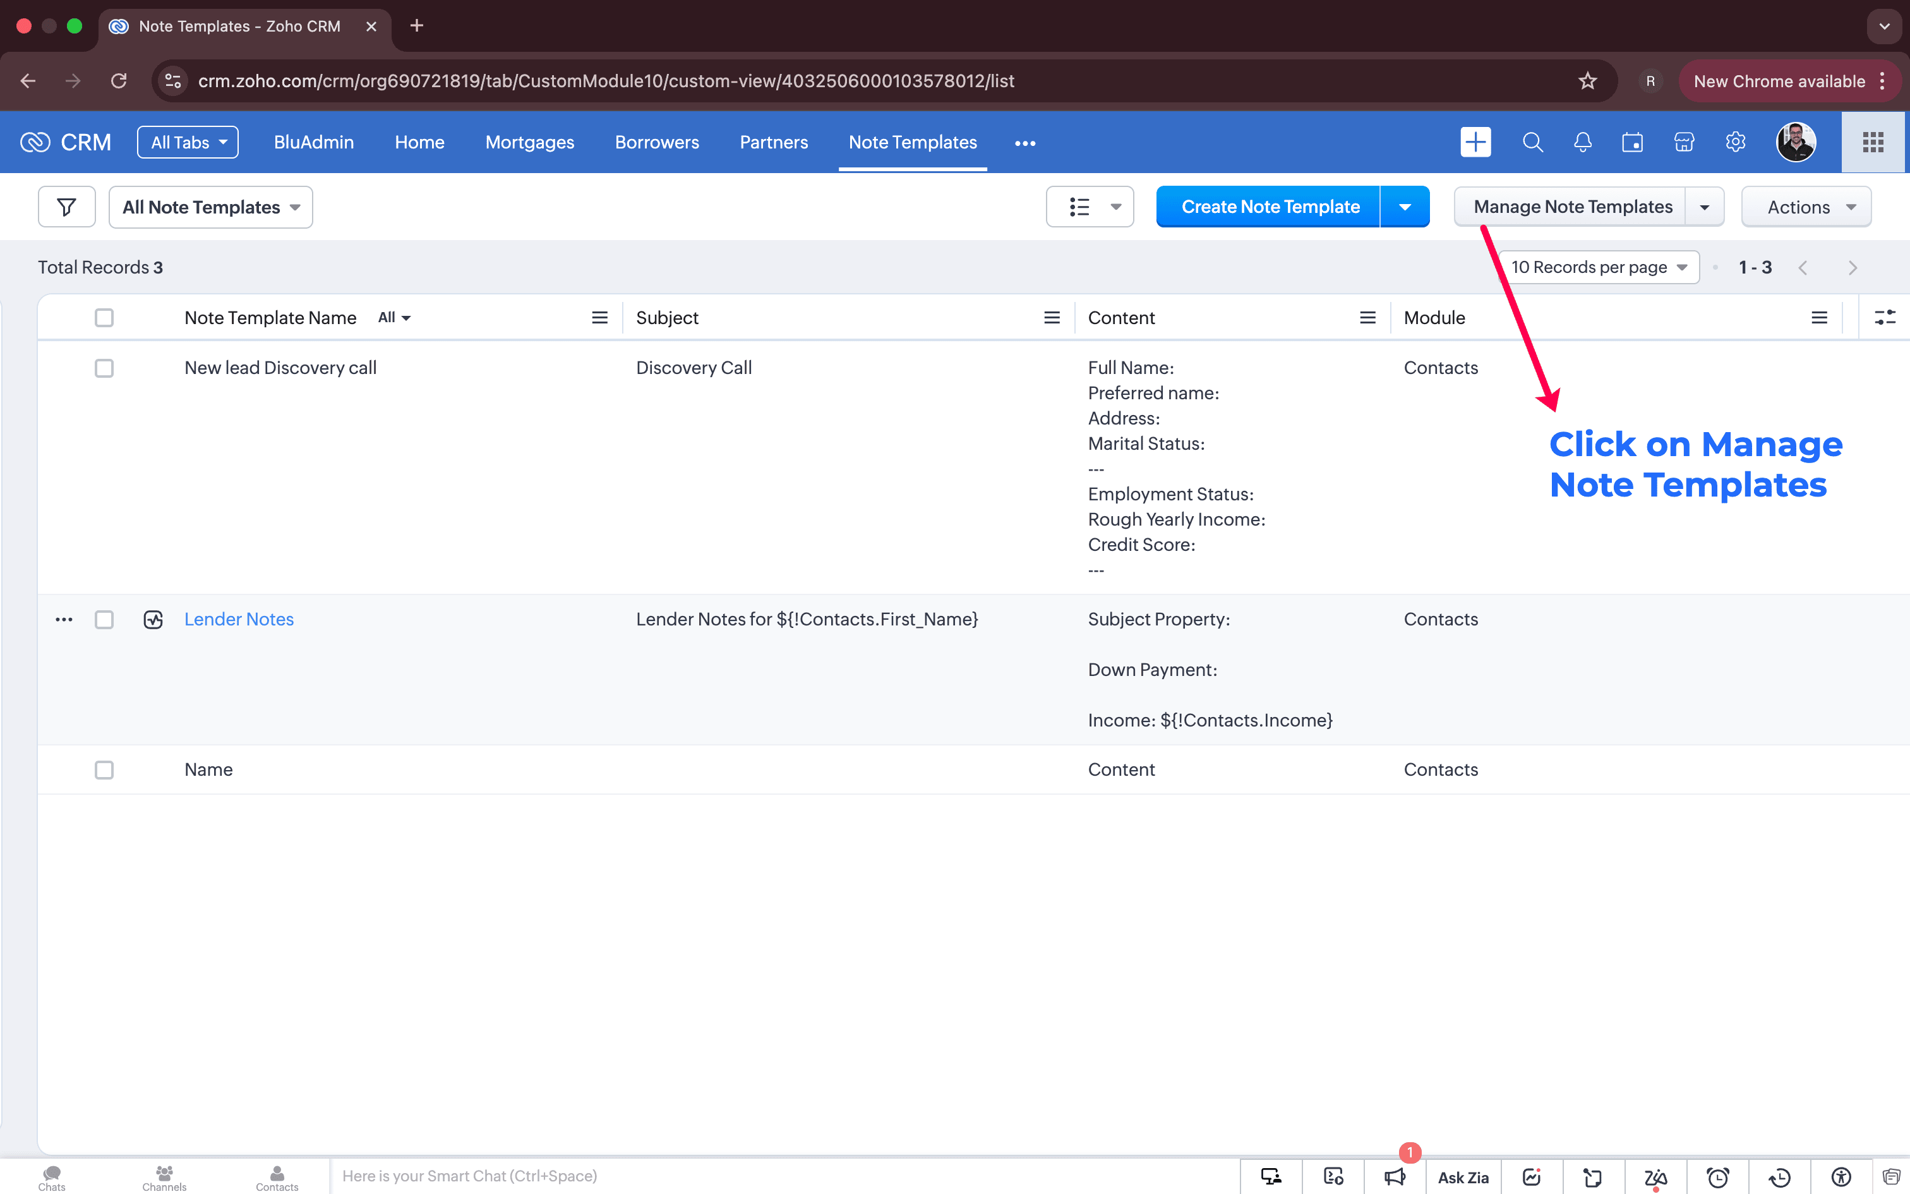Screen dimensions: 1910x1194
Task: Open the reminders alarm clock icon
Action: tap(1717, 1176)
